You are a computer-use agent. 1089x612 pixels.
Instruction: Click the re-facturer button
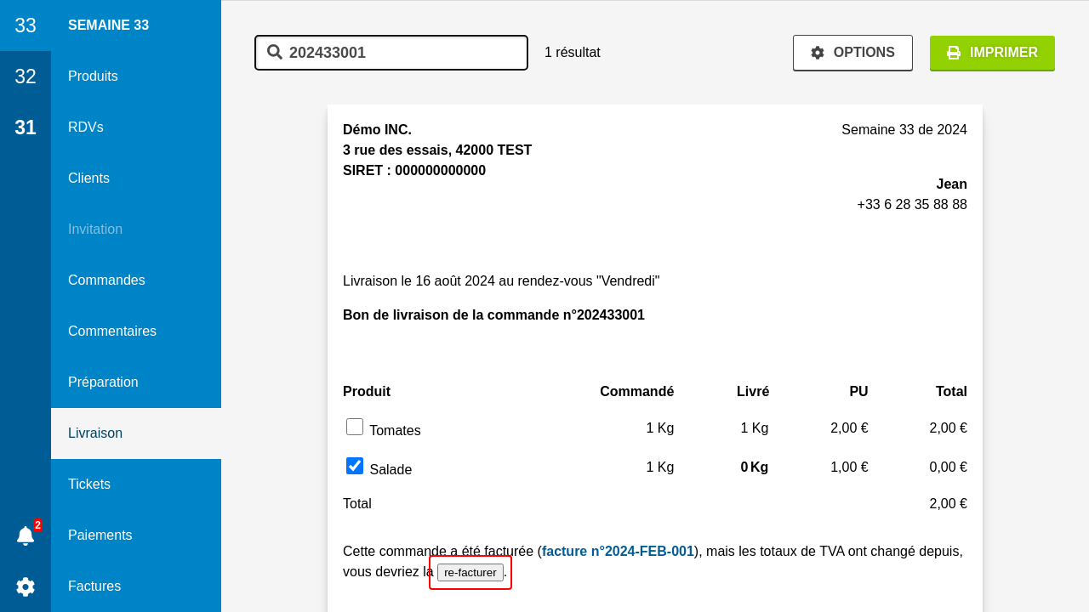coord(470,573)
